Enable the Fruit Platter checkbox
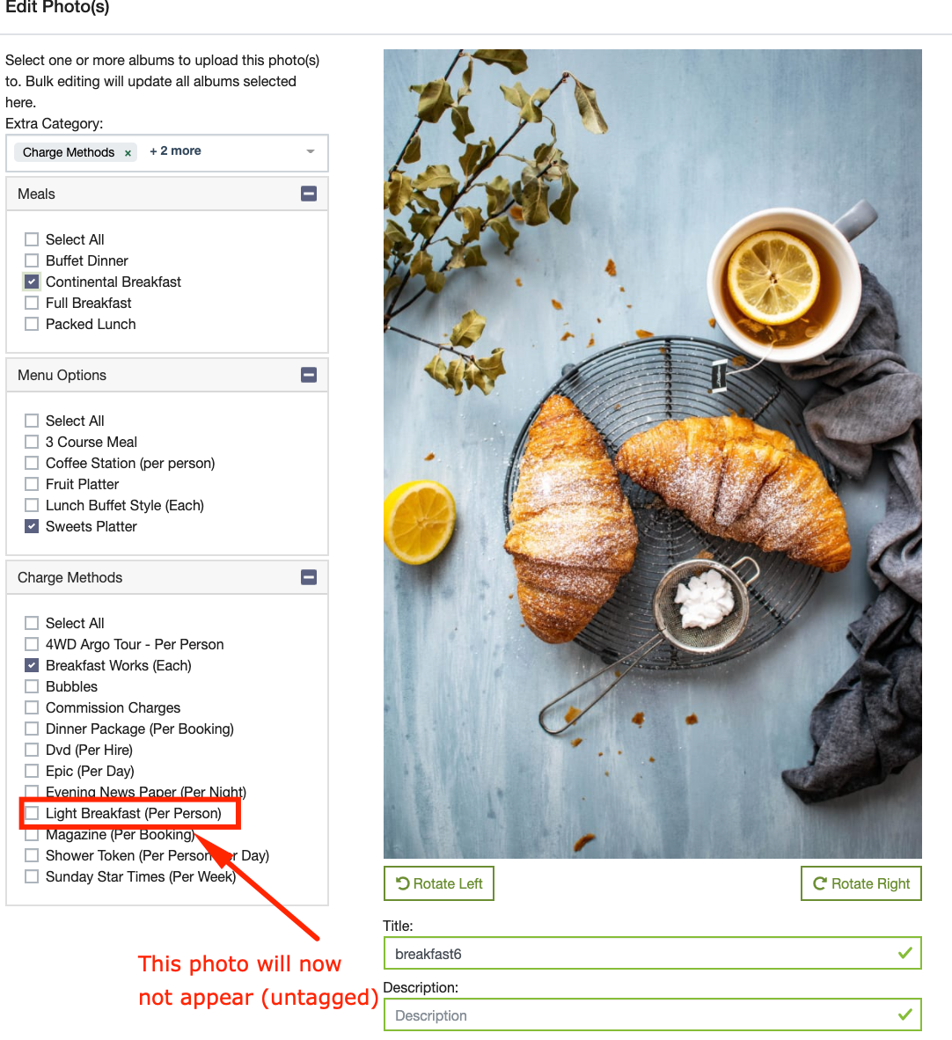 pos(31,484)
